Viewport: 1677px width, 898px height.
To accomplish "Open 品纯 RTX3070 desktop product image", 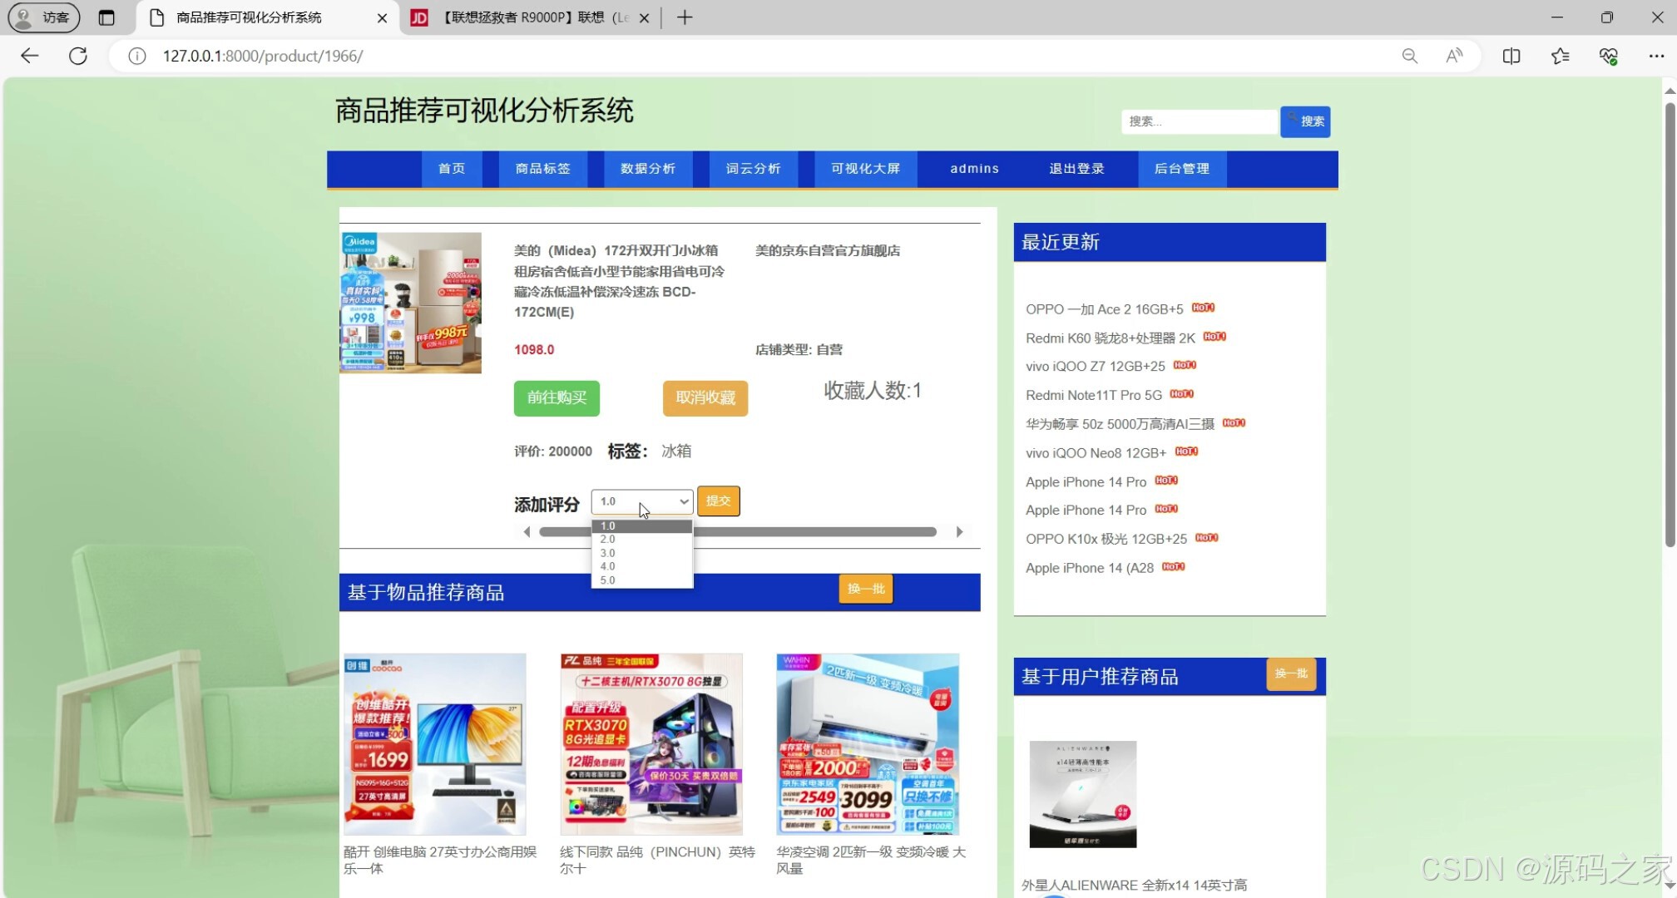I will [x=651, y=744].
